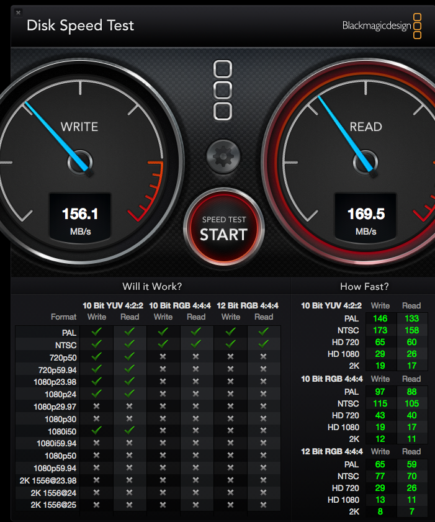The image size is (435, 522).
Task: Click the '2K 1556@25' format row label
Action: [x=53, y=505]
